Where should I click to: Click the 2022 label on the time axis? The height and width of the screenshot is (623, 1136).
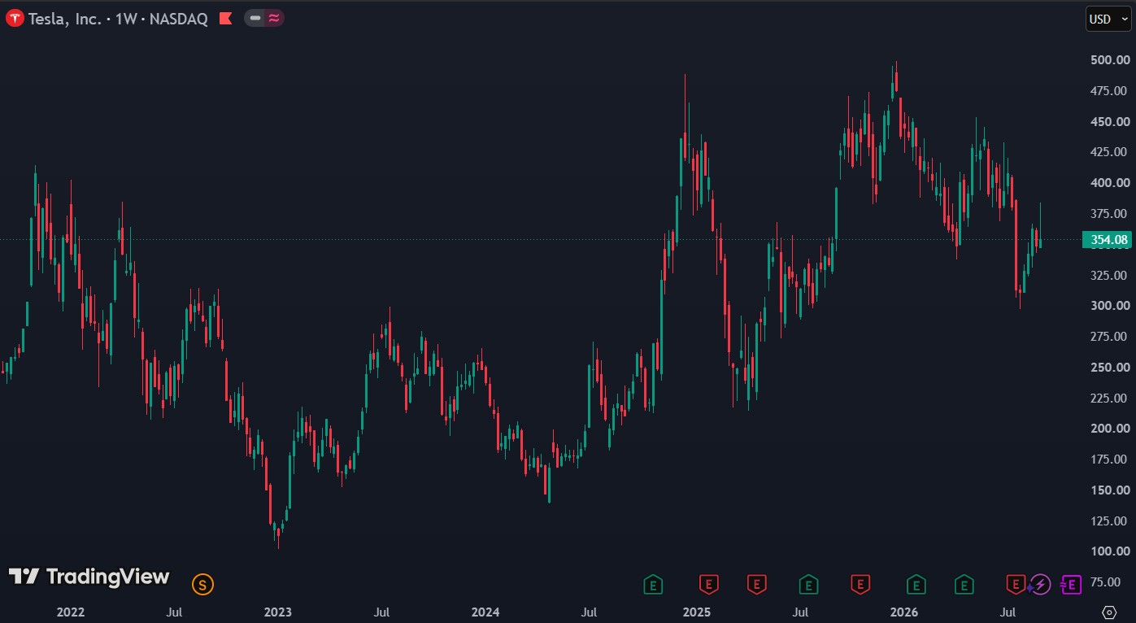[x=71, y=612]
